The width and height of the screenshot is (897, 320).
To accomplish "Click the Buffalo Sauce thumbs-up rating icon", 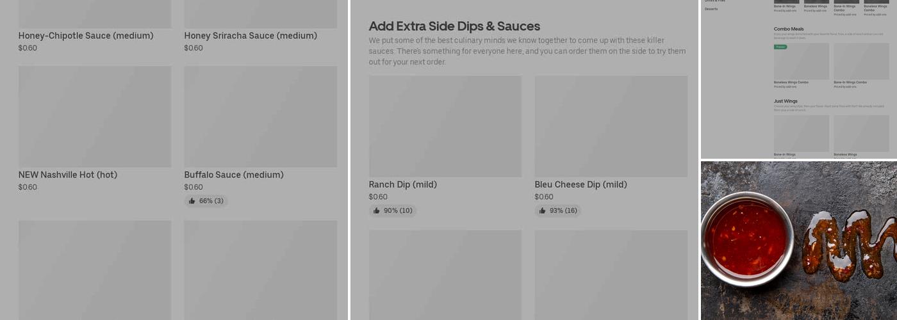I will 192,201.
